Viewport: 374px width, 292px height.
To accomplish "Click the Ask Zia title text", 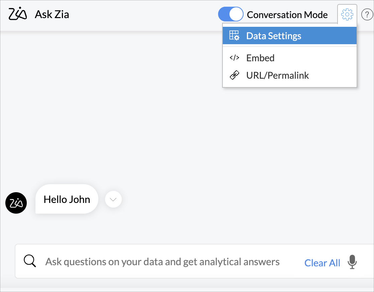I will click(x=52, y=15).
